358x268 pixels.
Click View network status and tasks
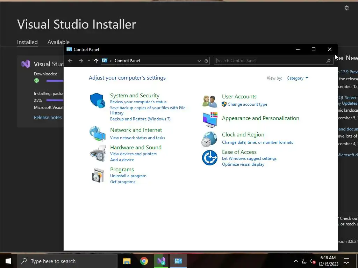[137, 138]
